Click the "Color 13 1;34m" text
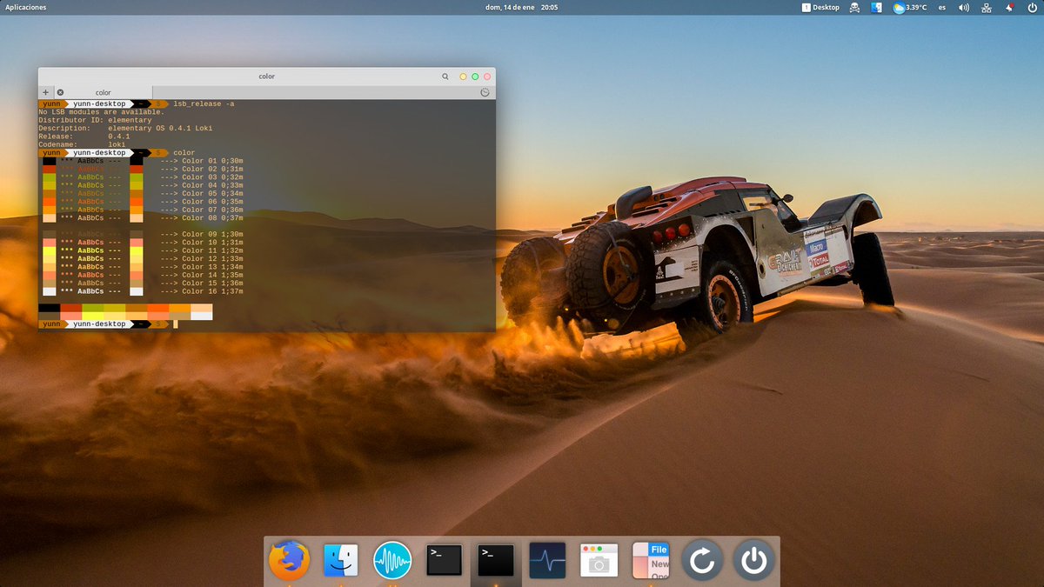Viewport: 1044px width, 587px height. pyautogui.click(x=212, y=267)
